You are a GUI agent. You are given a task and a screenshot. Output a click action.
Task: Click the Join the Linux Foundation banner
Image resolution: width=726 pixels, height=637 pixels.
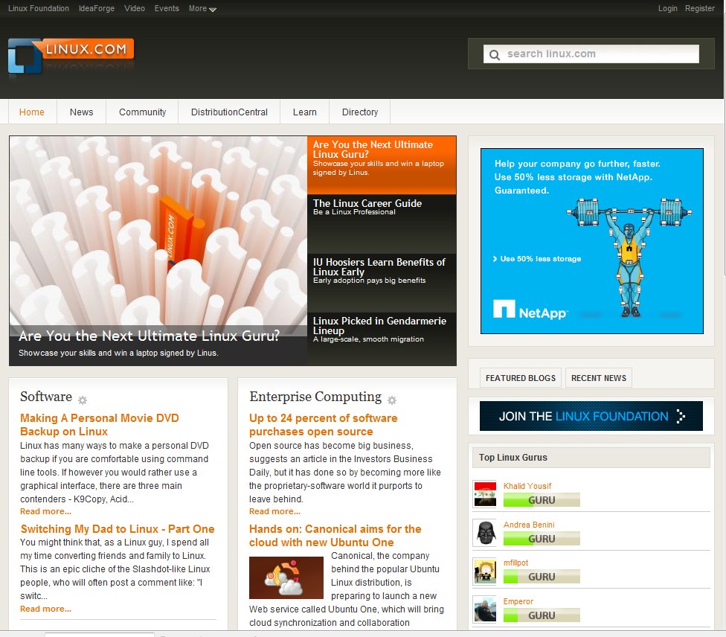(x=591, y=416)
